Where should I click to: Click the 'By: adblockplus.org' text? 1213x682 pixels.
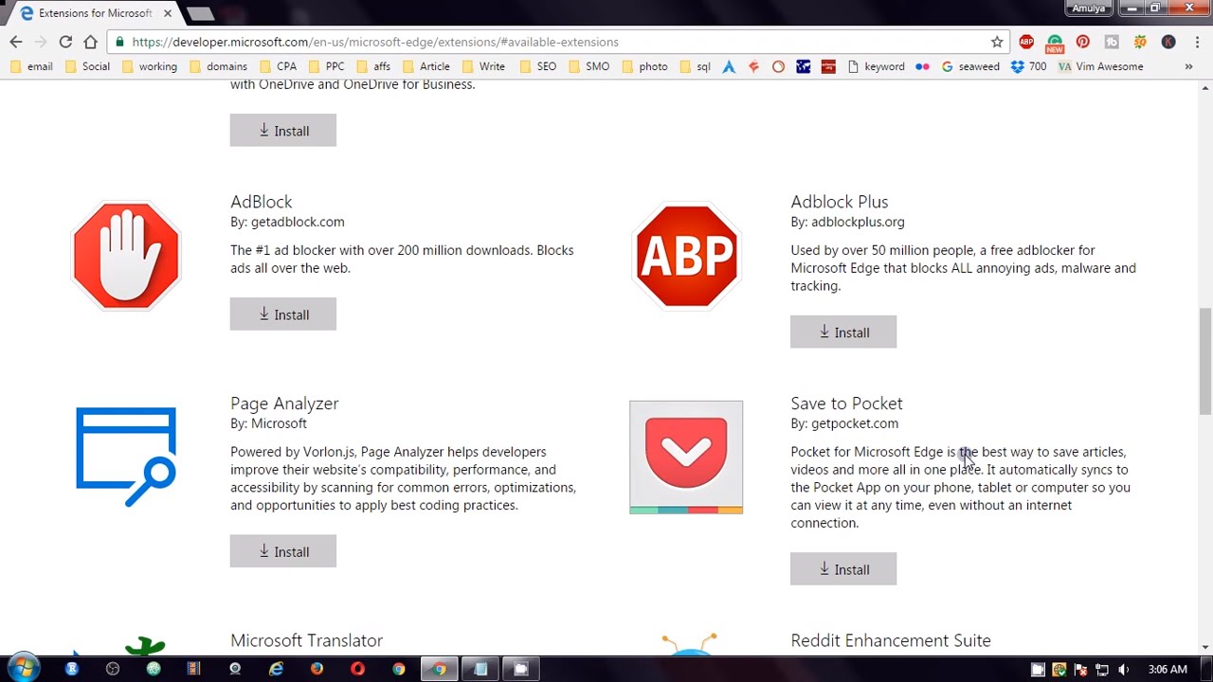[847, 222]
